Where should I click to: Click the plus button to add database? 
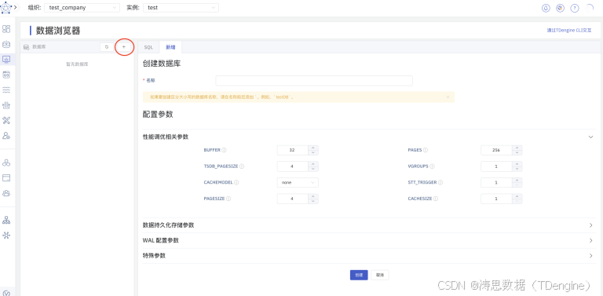tap(124, 47)
